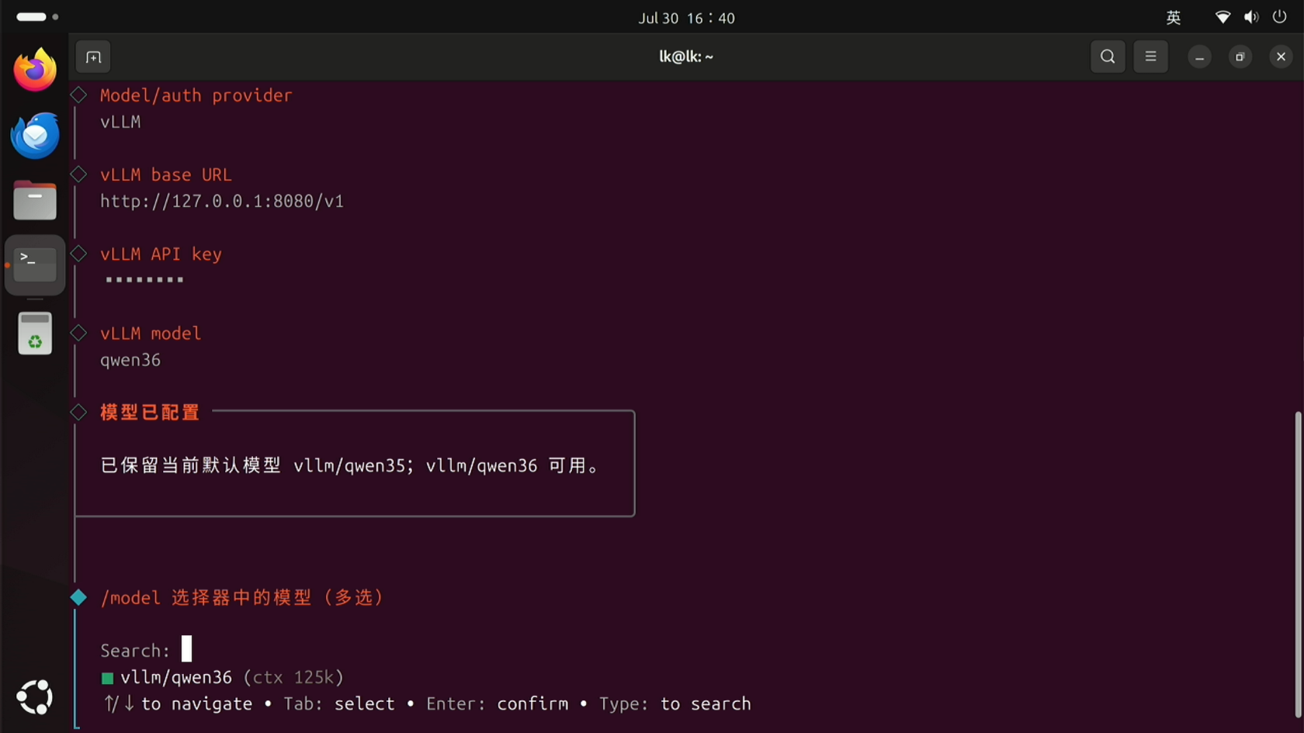Open the power menu icon
The width and height of the screenshot is (1304, 733).
[x=1279, y=17]
